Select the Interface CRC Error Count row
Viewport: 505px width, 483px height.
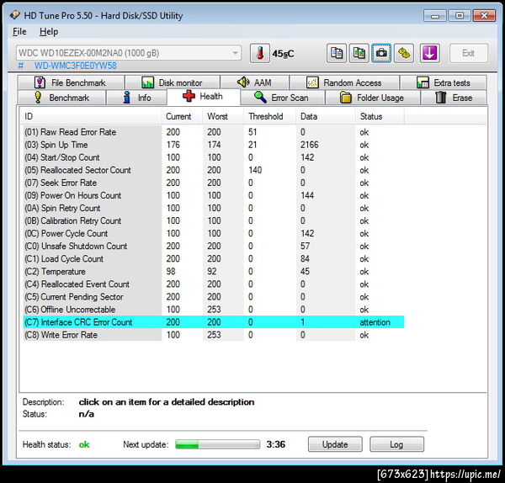(x=214, y=322)
